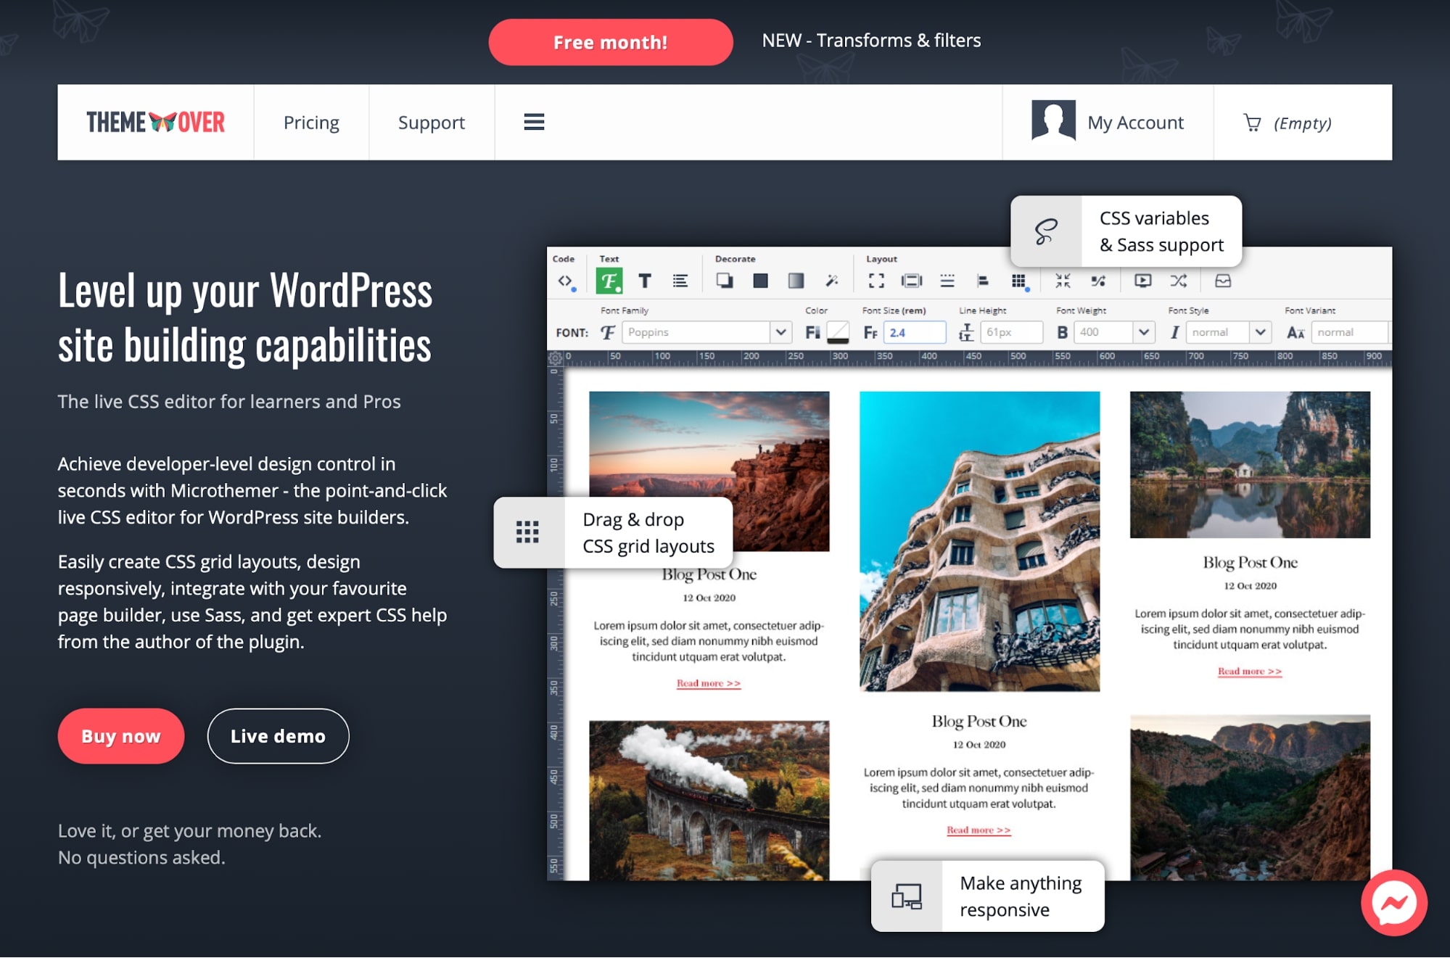Expand the Font Weight dropdown arrow
The width and height of the screenshot is (1450, 958).
[x=1144, y=332]
